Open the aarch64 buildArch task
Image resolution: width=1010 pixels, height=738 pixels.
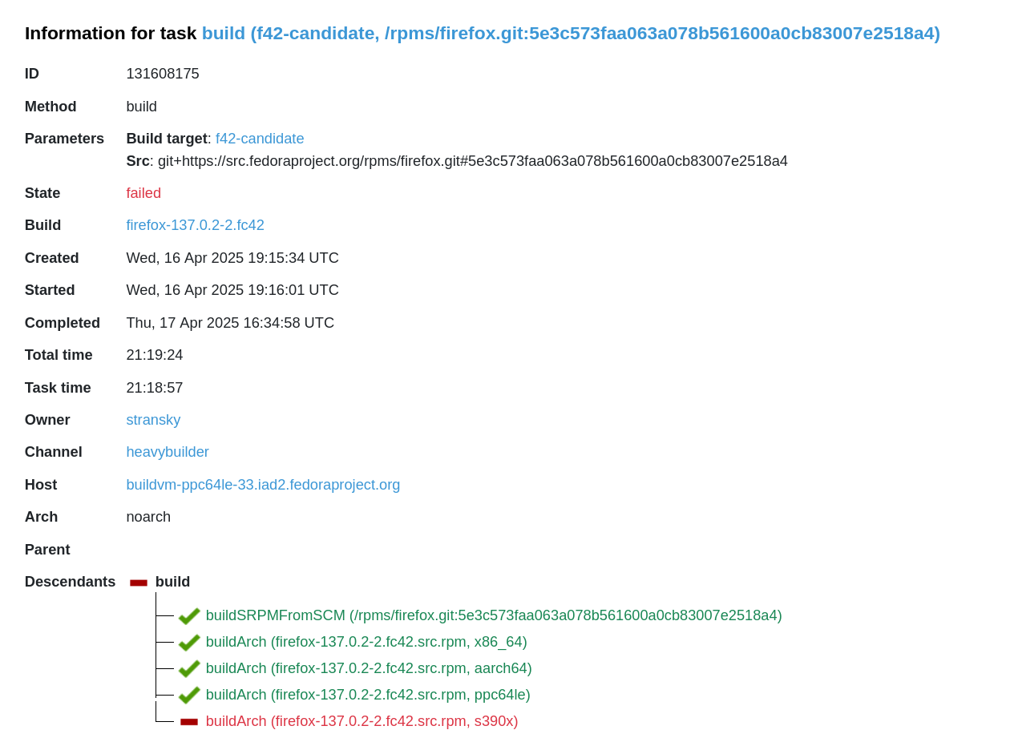click(369, 668)
